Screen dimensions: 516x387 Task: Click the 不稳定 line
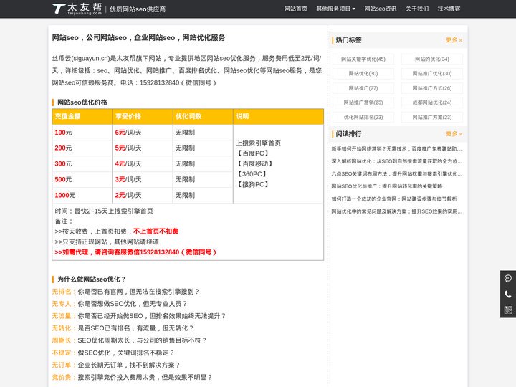click(113, 353)
